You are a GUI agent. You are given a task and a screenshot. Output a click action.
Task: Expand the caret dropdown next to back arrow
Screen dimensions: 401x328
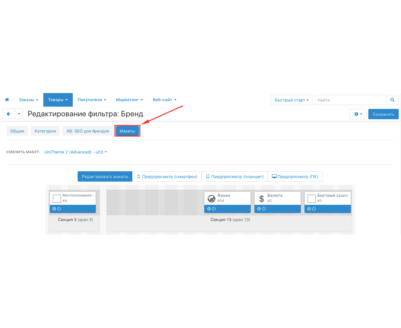pyautogui.click(x=19, y=114)
